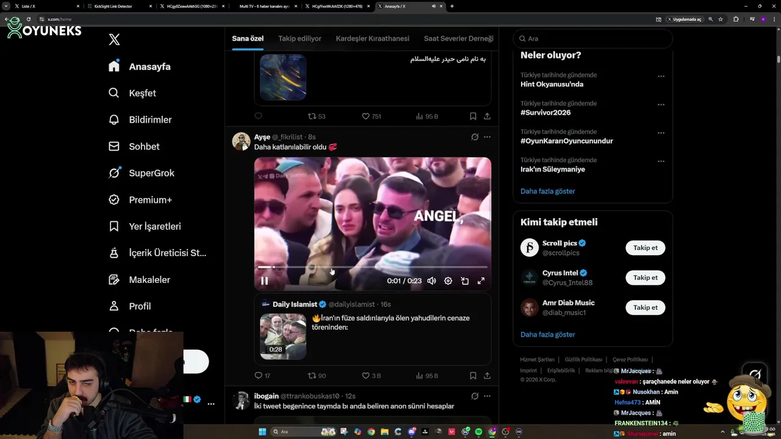Screen dimensions: 781x439
Task: Open options for Irak'ın Süleymaniye trend
Action: pos(661,162)
